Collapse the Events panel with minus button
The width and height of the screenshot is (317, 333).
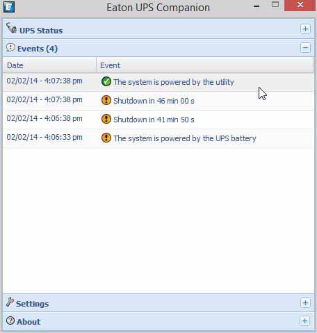click(305, 48)
